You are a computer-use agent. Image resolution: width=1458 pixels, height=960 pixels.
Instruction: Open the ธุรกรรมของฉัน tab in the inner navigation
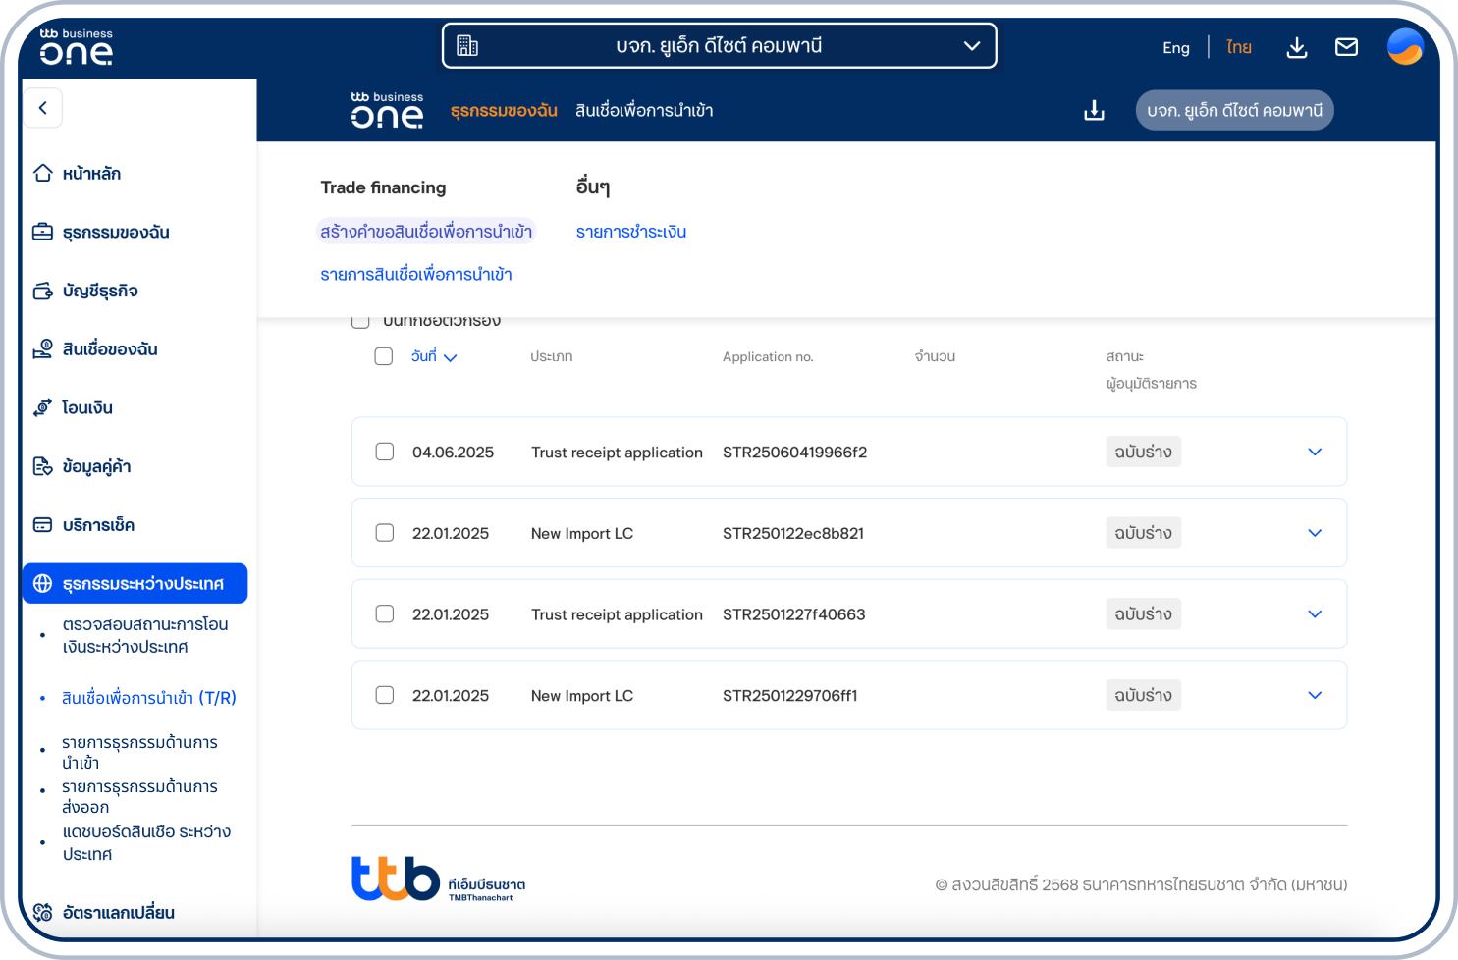pos(504,111)
